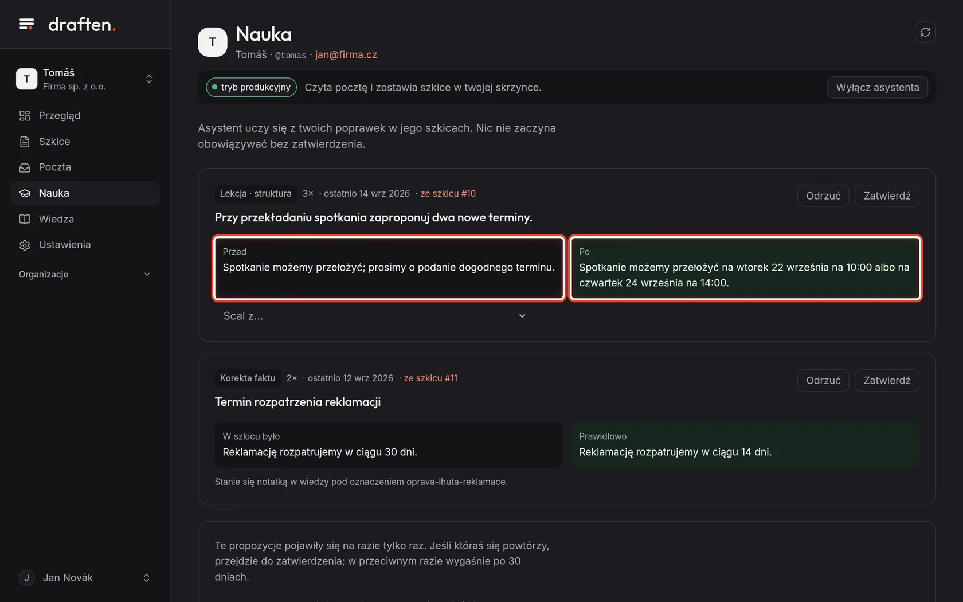Click the jan@firma.cz email link

[x=346, y=54]
